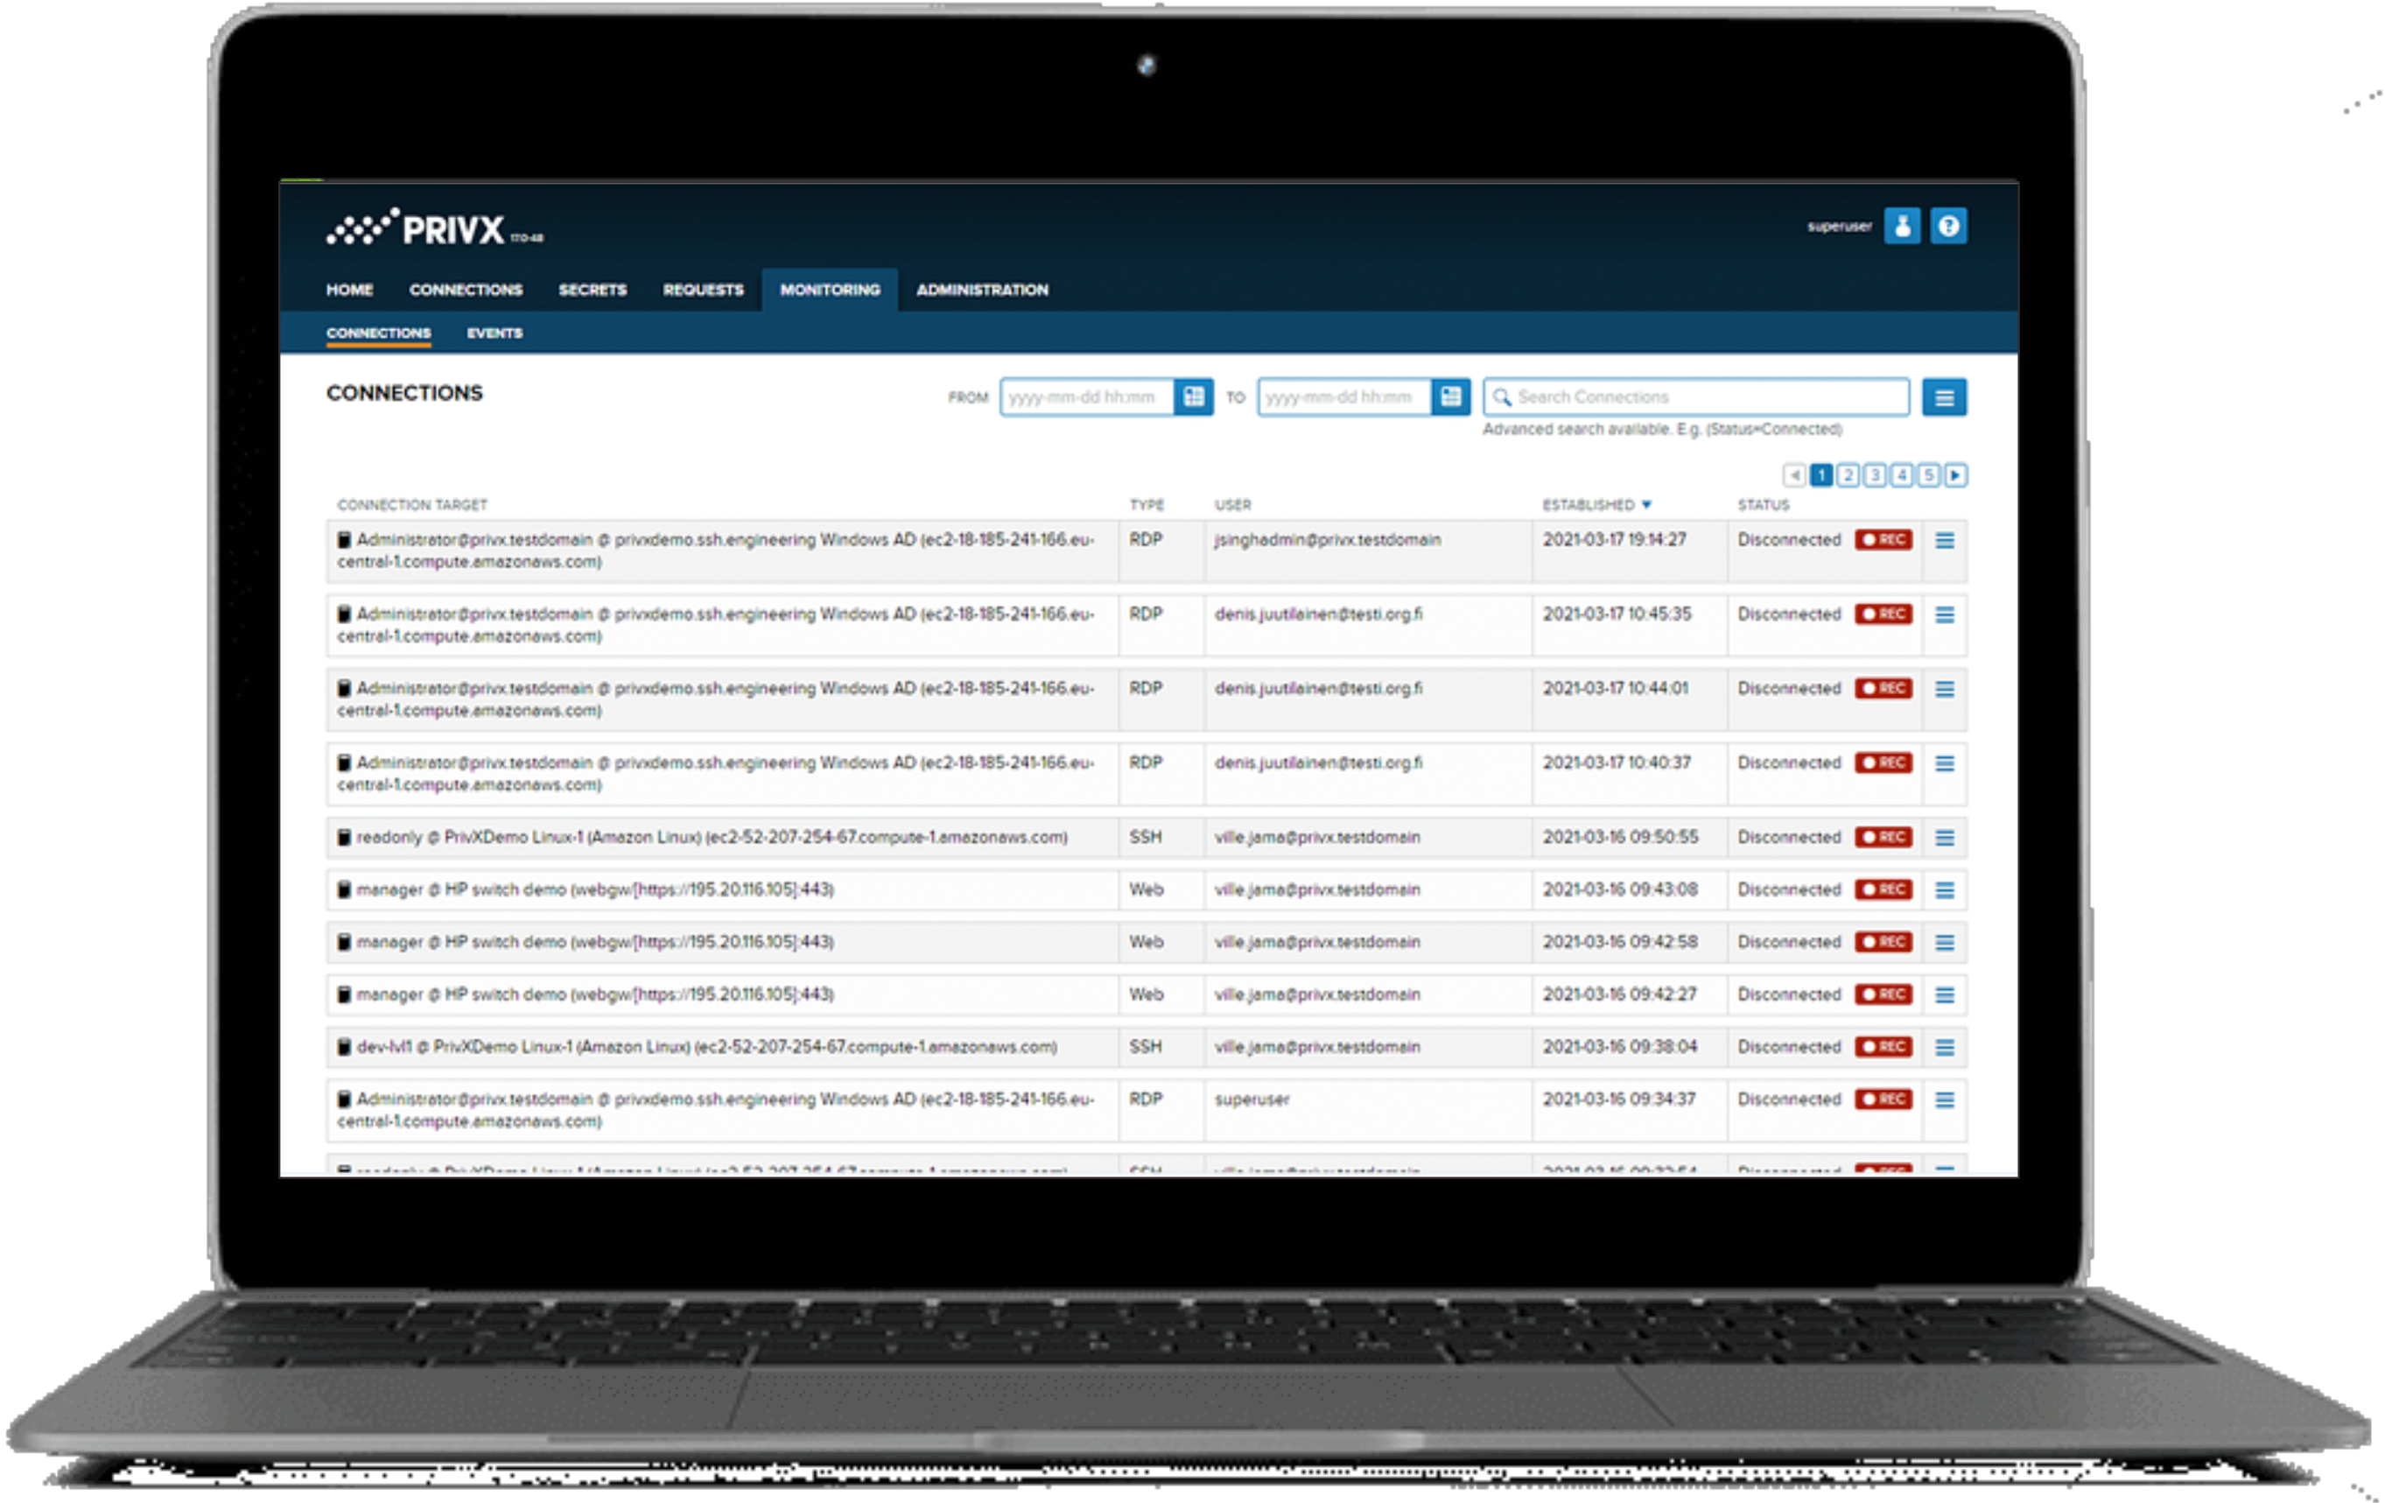This screenshot has height=1503, width=2385.
Task: Go to next page arrow in pagination
Action: pyautogui.click(x=1955, y=475)
